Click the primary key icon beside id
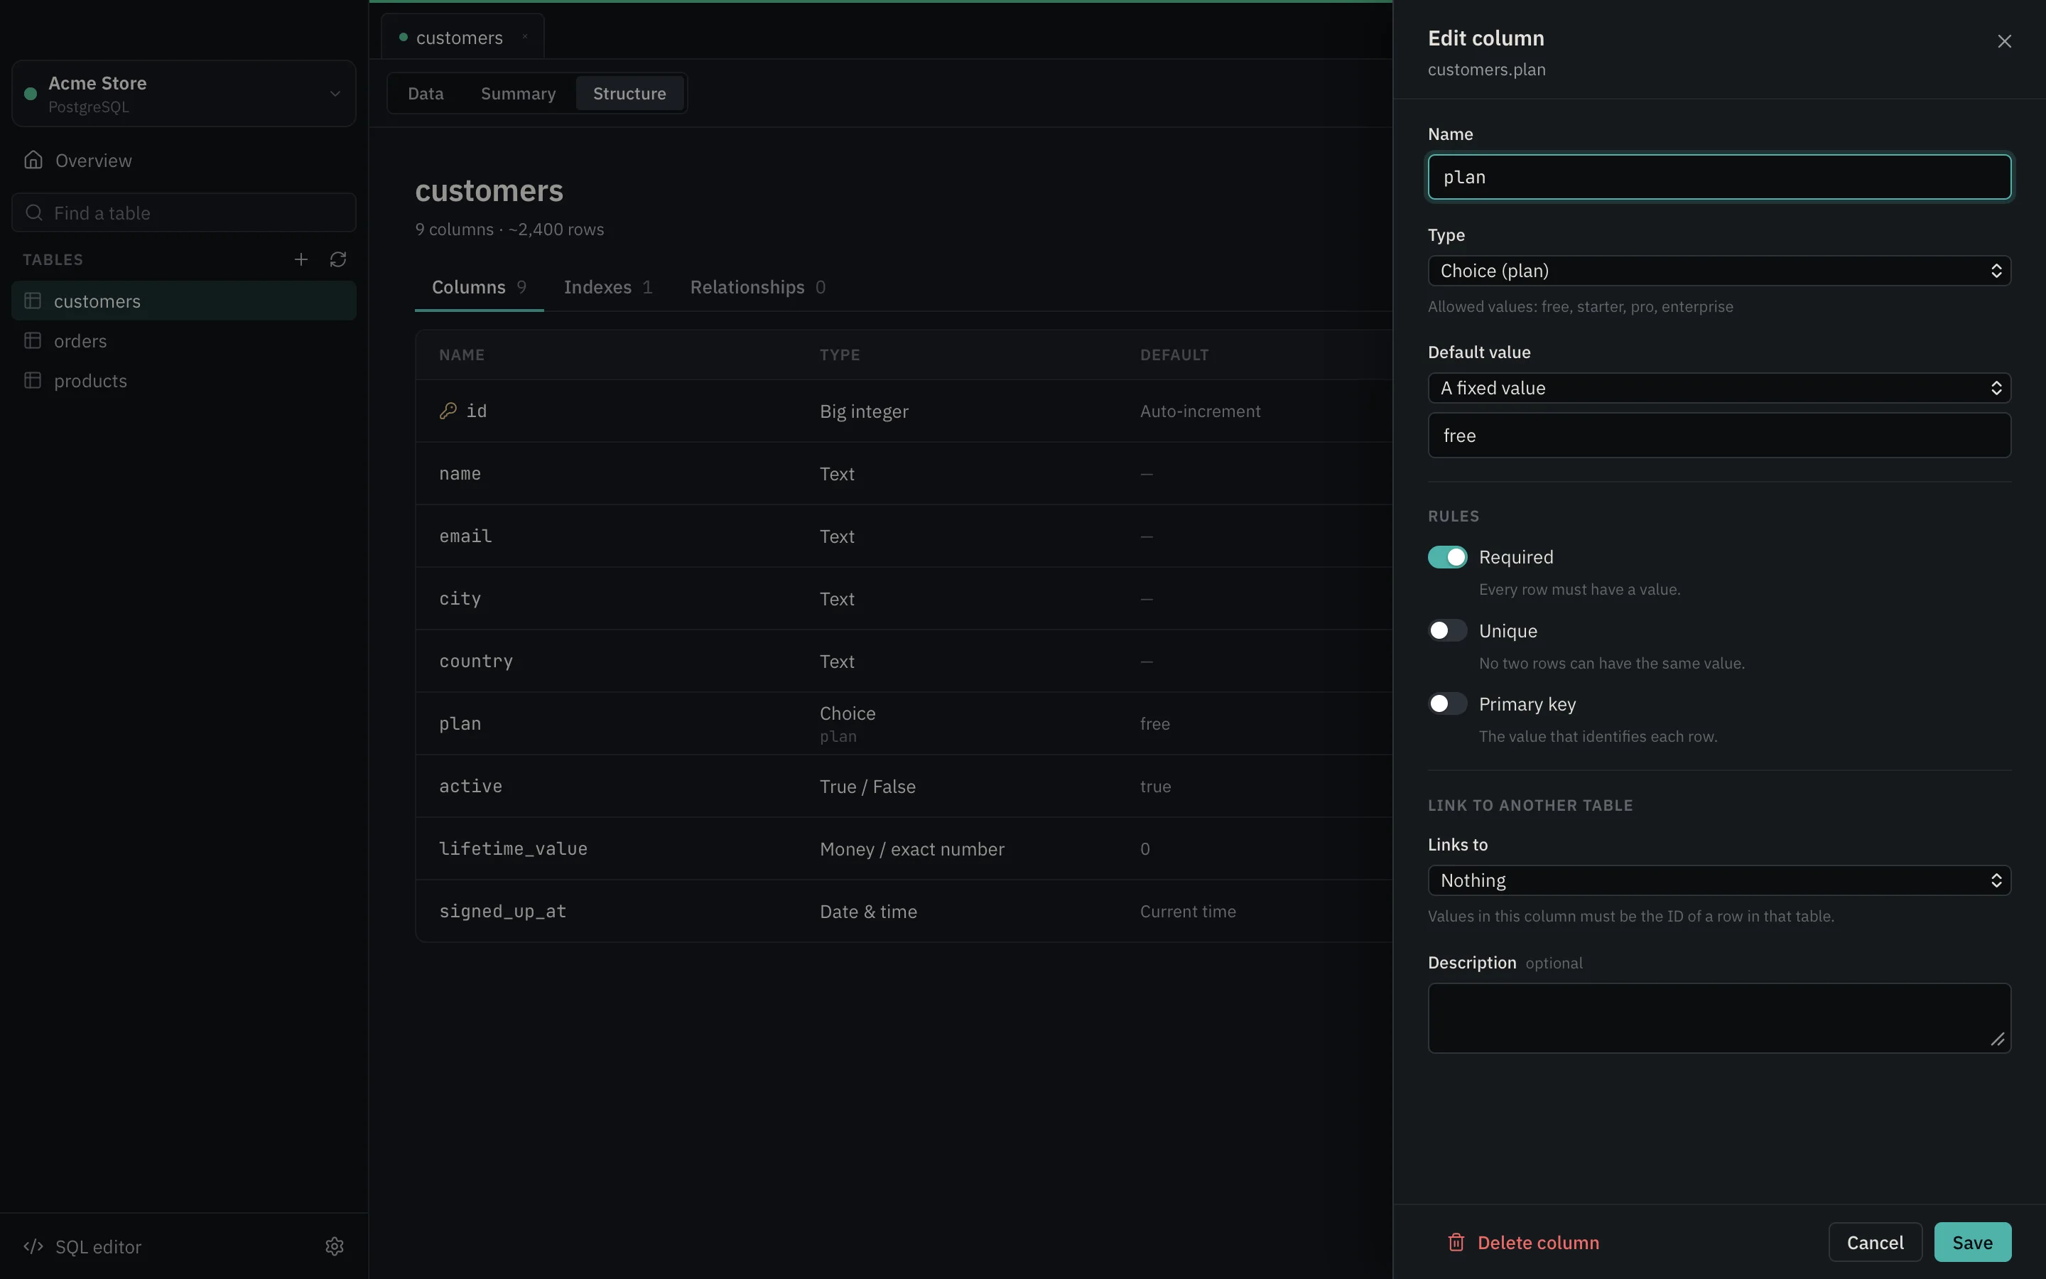 pyautogui.click(x=448, y=411)
